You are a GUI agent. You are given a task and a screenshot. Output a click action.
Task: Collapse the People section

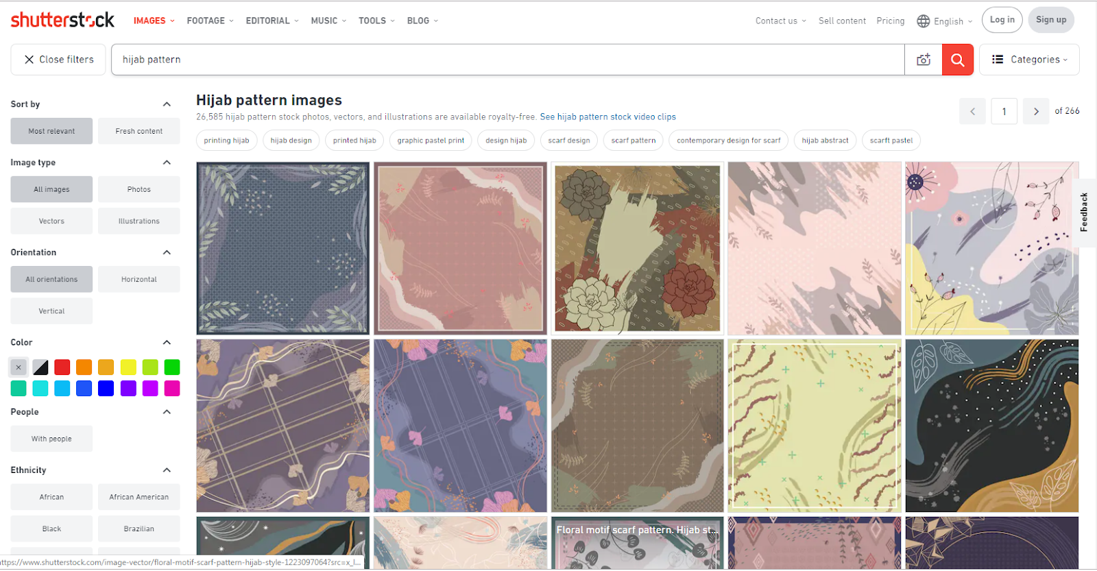click(x=167, y=412)
